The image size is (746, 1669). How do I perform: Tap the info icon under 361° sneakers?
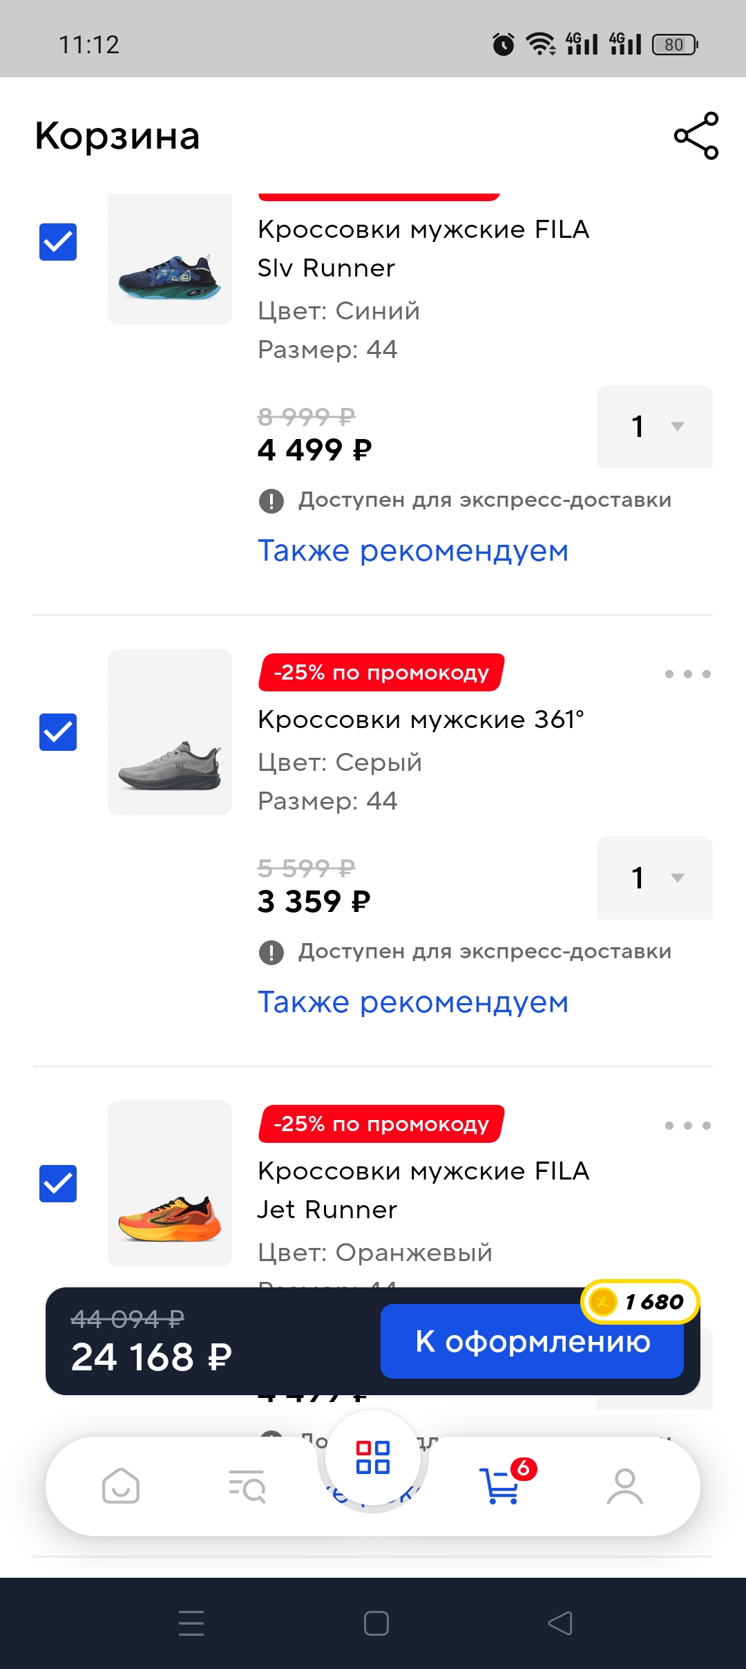click(271, 952)
